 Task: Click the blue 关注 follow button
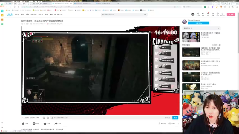point(198,23)
